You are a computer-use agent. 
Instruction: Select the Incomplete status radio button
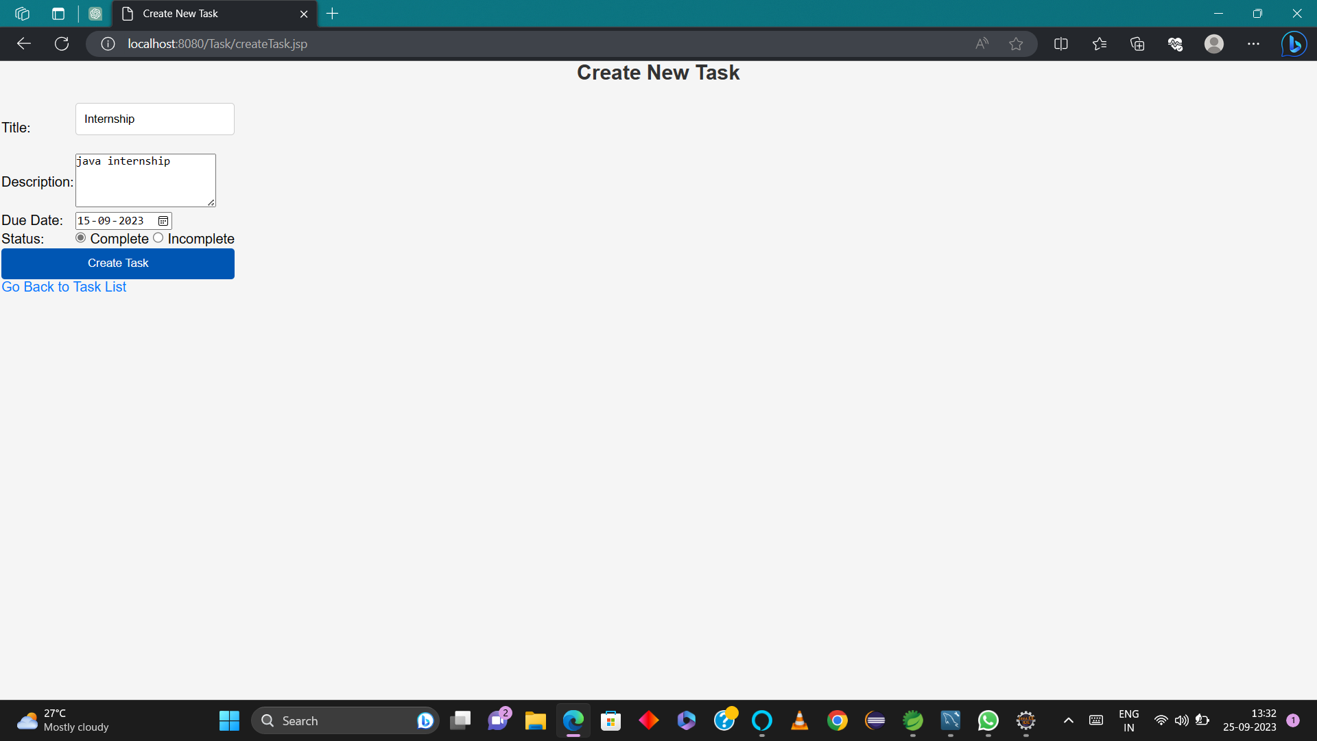[158, 238]
